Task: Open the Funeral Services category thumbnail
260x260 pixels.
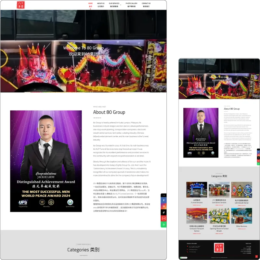Action: pyautogui.click(x=197, y=190)
